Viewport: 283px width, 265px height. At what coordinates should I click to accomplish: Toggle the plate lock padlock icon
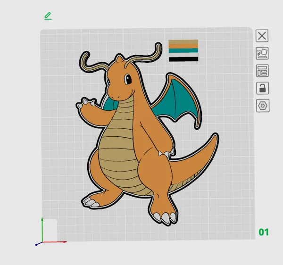[x=262, y=88]
